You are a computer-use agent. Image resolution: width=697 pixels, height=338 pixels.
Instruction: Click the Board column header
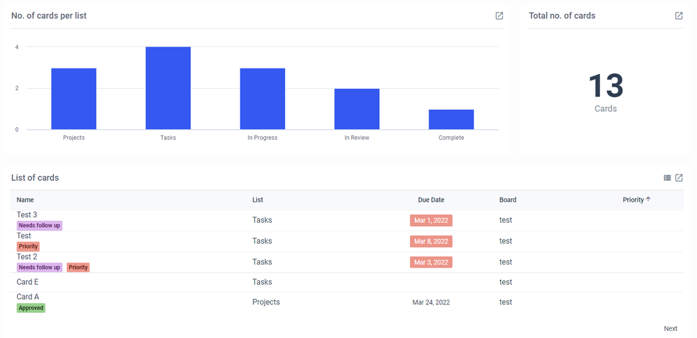click(x=508, y=200)
